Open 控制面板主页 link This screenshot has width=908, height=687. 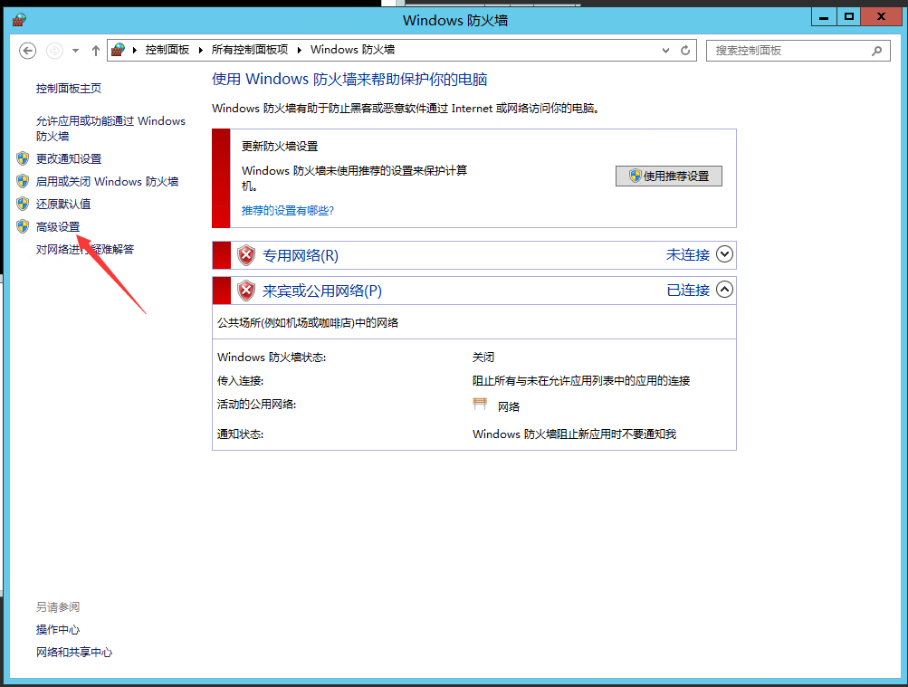tap(68, 88)
